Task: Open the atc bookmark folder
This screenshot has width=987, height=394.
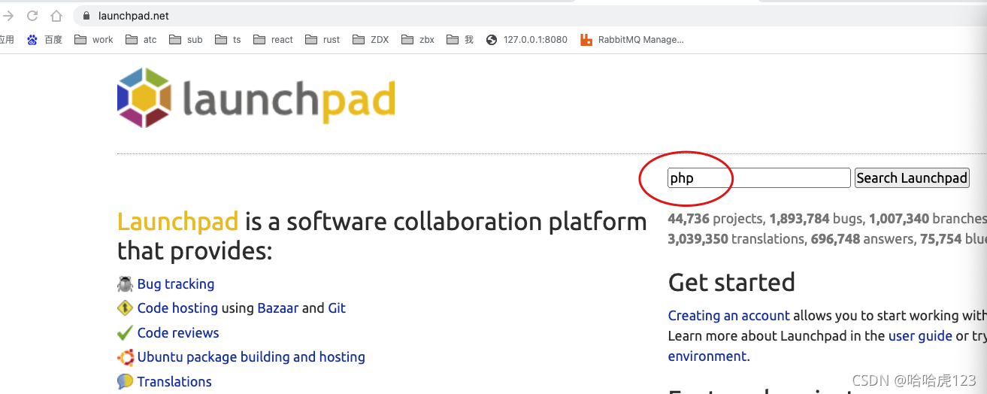Action: [x=141, y=40]
